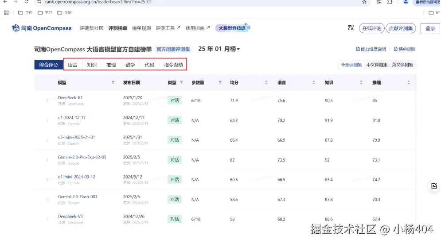Click the browser address bar URL
This screenshot has width=441, height=243.
coord(98,2)
